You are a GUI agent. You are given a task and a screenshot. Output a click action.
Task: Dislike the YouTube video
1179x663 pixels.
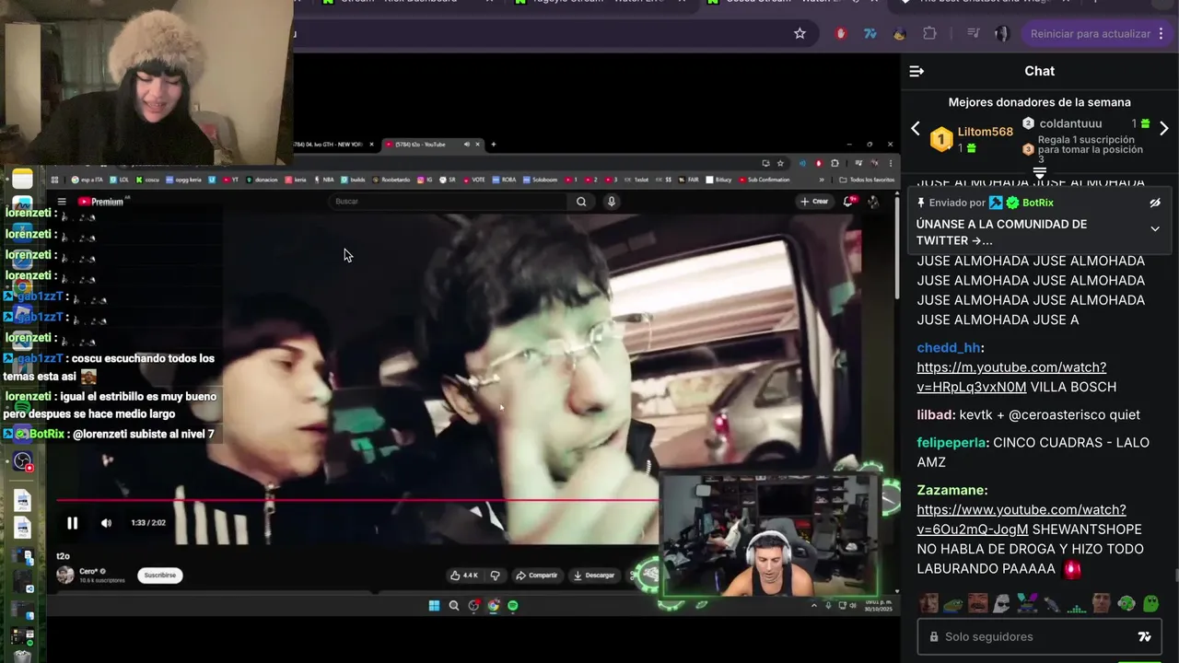pos(495,575)
